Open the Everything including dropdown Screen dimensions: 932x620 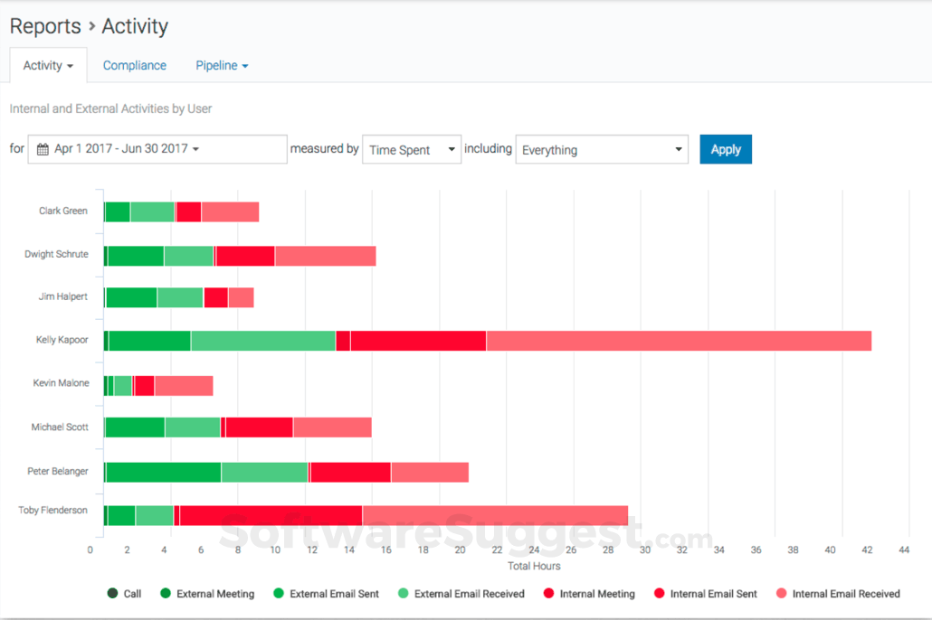(x=602, y=149)
